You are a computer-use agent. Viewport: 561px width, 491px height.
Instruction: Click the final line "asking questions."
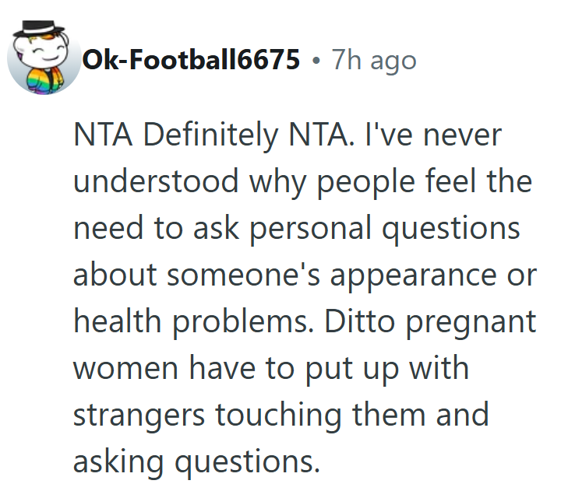196,461
